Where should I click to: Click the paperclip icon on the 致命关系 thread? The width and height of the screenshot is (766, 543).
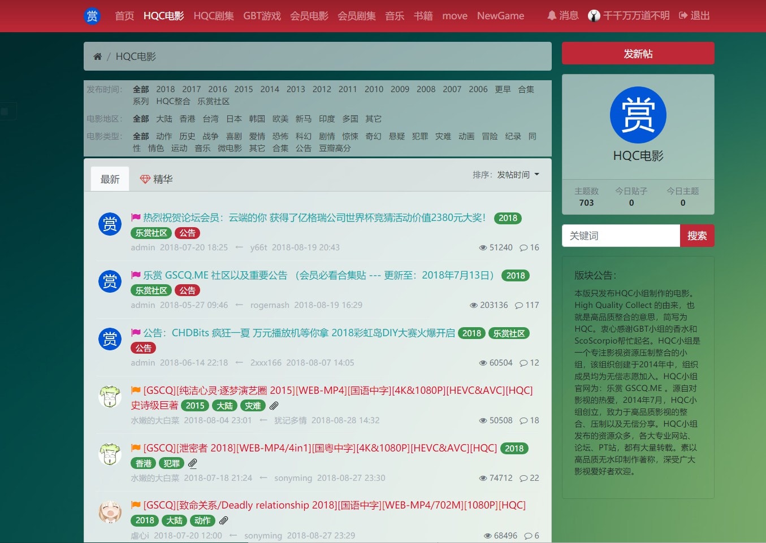pyautogui.click(x=224, y=520)
